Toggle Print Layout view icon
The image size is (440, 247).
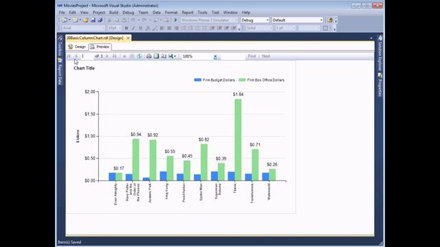click(x=156, y=56)
